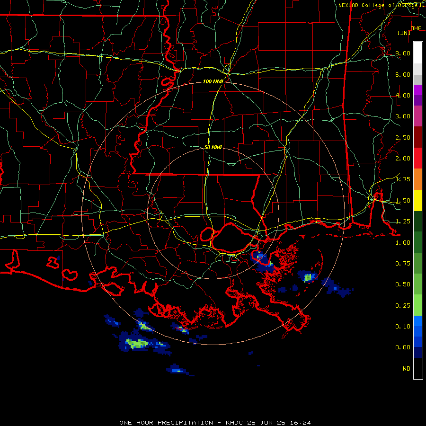Click the OHA product code label

click(x=416, y=28)
